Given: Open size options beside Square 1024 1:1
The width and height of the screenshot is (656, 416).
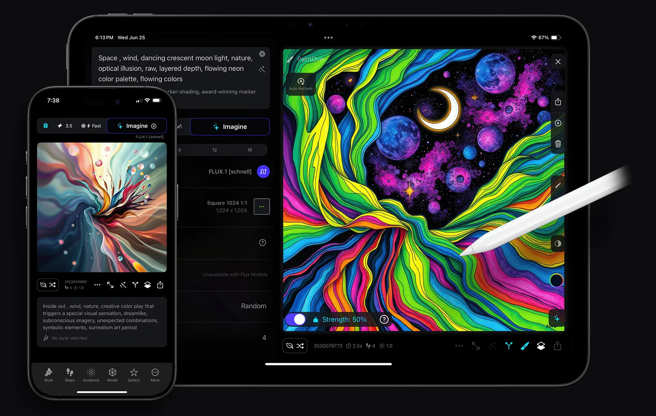Looking at the screenshot, I should (262, 206).
